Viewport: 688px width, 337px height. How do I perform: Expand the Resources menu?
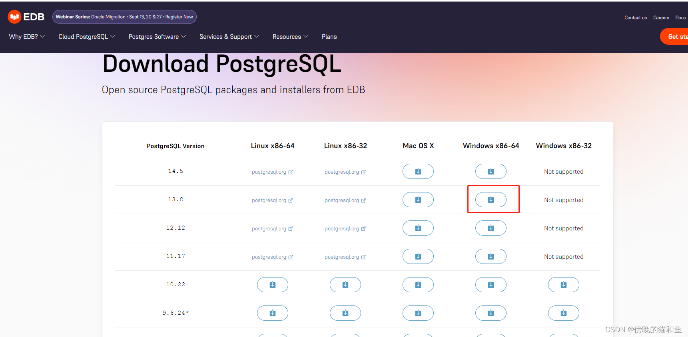point(290,36)
